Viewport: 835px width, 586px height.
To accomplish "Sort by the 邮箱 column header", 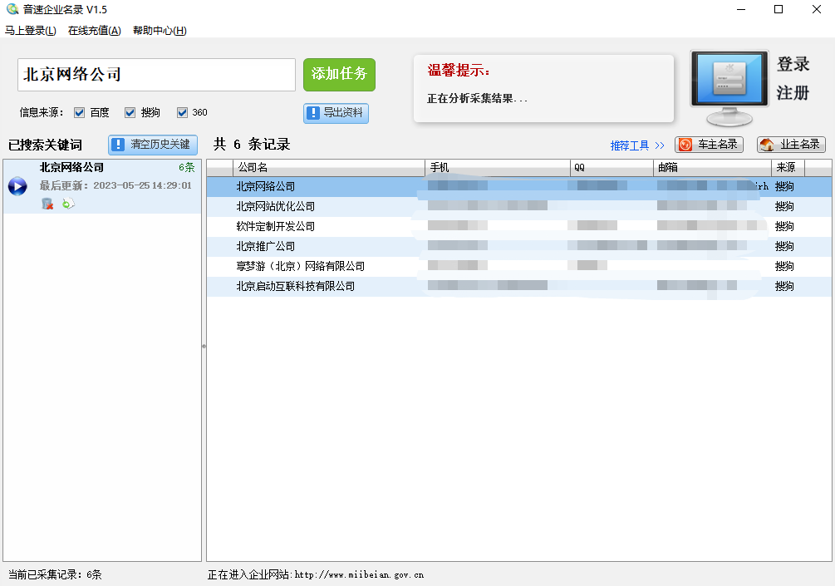I will point(712,167).
